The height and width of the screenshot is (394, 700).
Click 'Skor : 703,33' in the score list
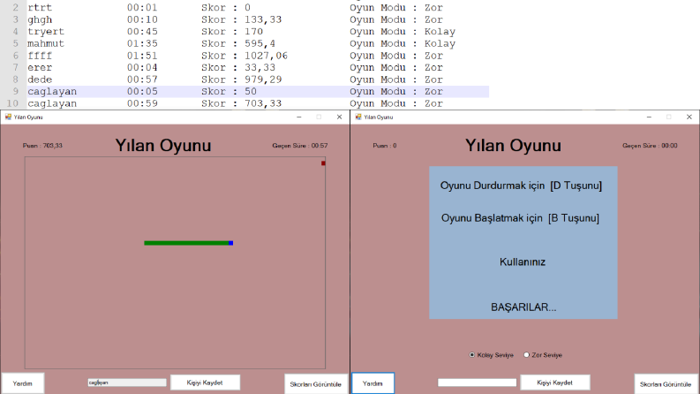pos(241,103)
